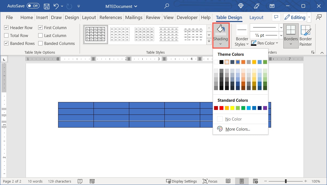The width and height of the screenshot is (327, 185).
Task: Open the Shading dropdown arrow
Action: click(221, 44)
